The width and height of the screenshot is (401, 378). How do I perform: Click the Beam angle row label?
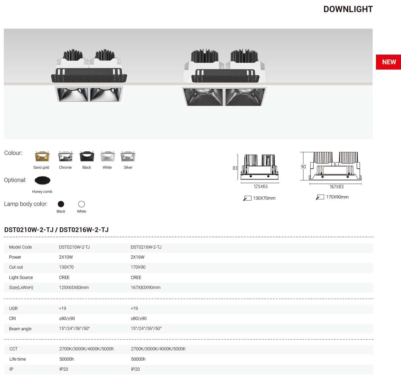[x=20, y=329]
